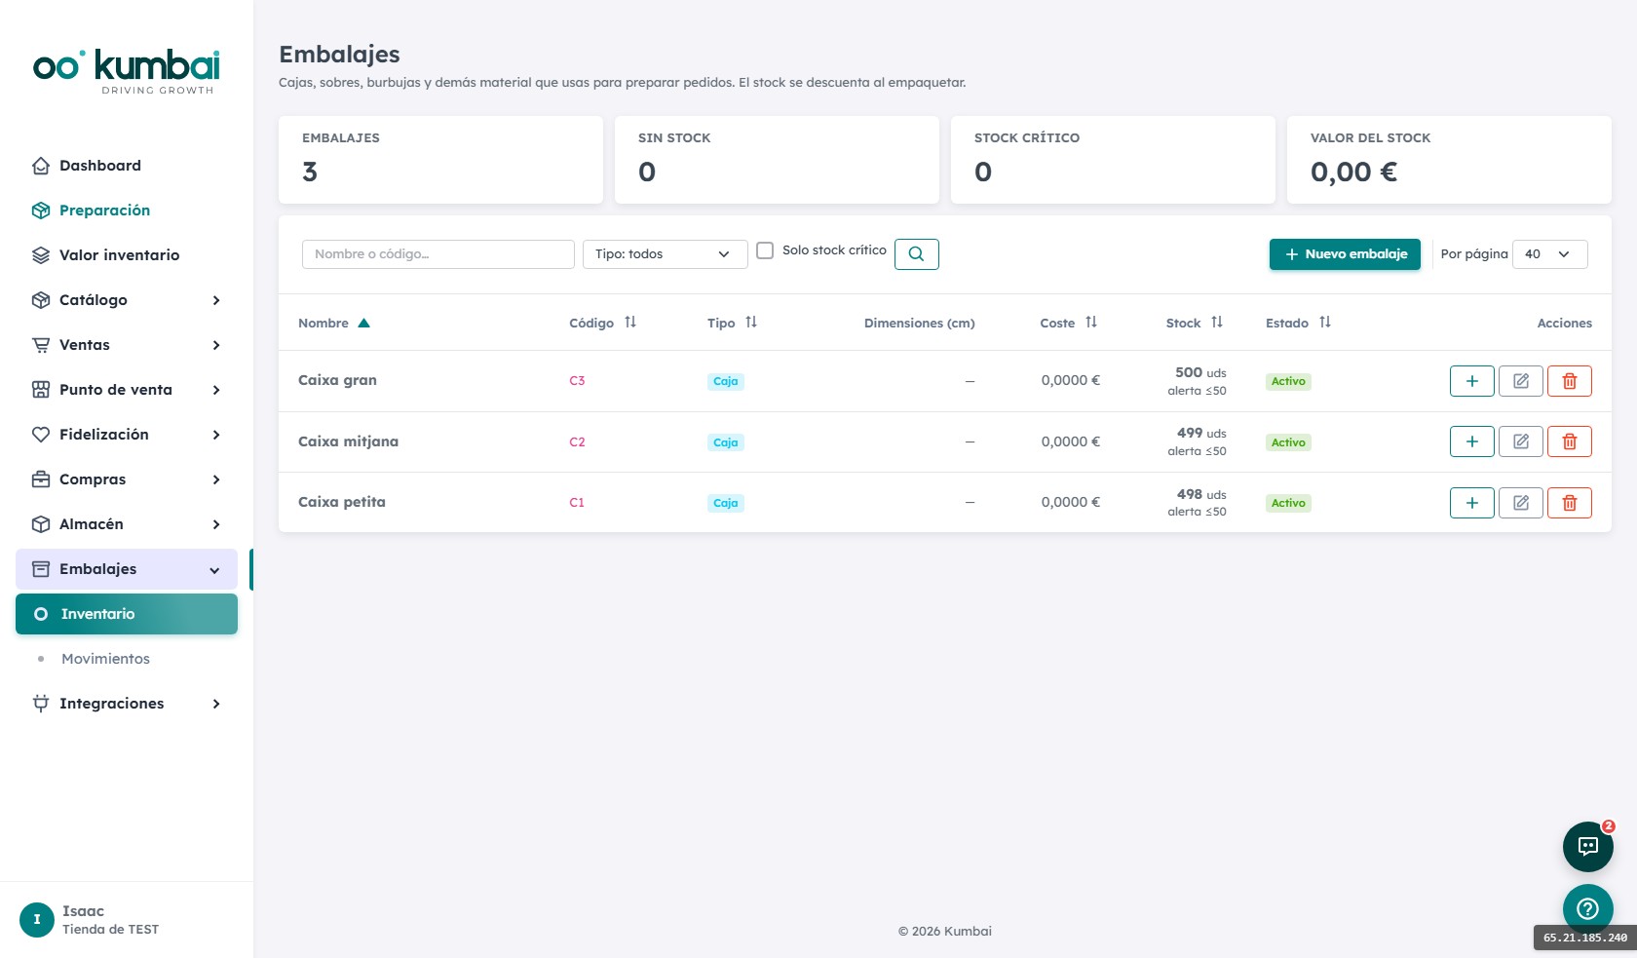
Task: Collapse the Embalajes sidebar section
Action: (127, 569)
